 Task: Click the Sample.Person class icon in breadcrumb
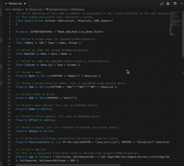coord(48,10)
